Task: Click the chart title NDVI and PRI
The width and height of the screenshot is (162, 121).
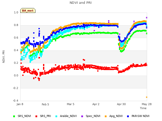Action: click(x=80, y=3)
